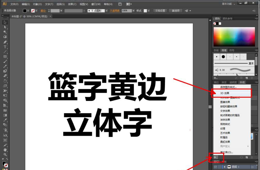Open the 效果(C) menu

pos(72,4)
